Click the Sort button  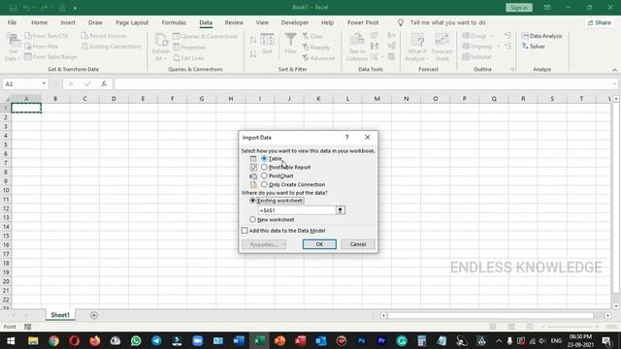click(x=268, y=45)
